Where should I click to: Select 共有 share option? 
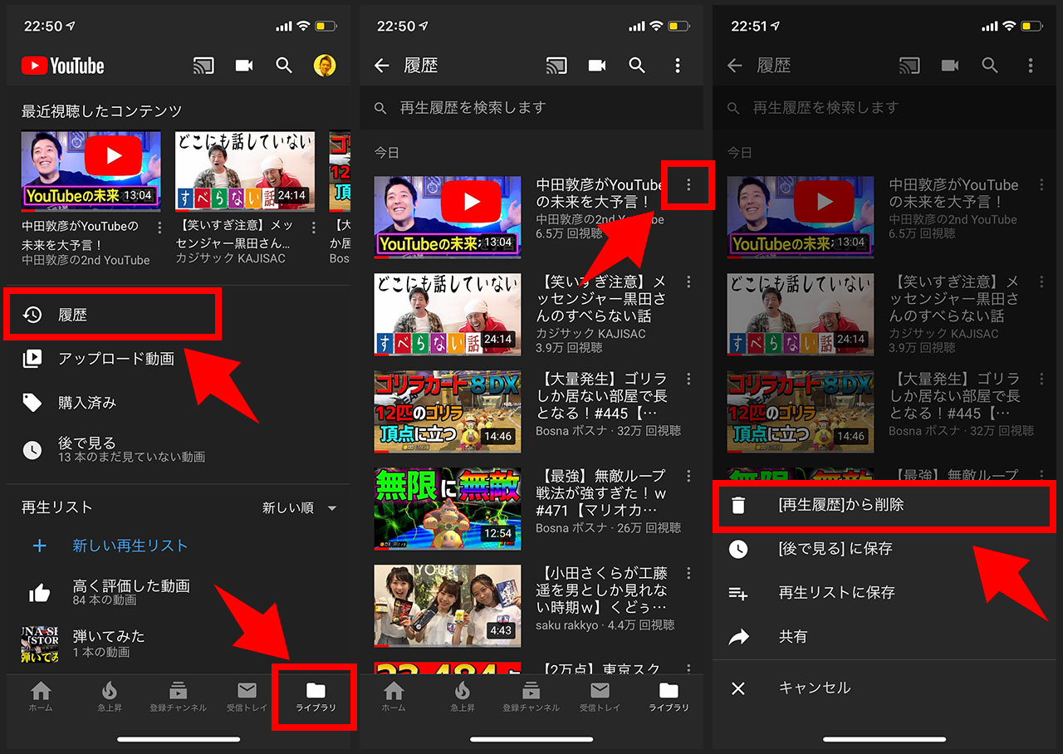tap(884, 637)
